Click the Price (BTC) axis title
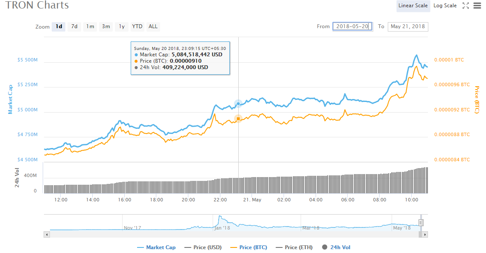This screenshot has width=486, height=253. tap(477, 100)
